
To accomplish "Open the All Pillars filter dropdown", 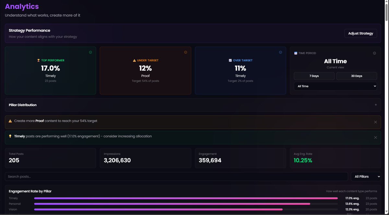I will point(366,177).
